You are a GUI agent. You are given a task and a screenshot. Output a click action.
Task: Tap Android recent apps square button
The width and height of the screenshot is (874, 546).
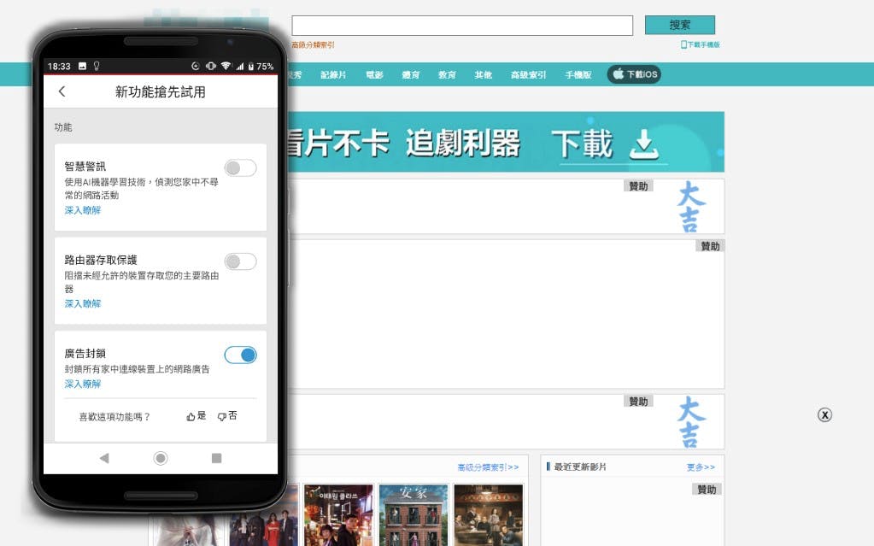pos(217,458)
